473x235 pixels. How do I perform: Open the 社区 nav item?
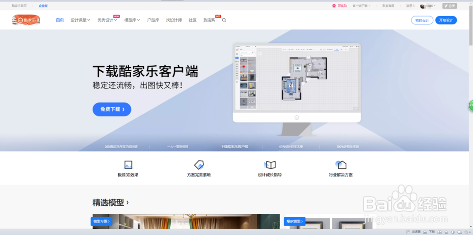coord(193,20)
